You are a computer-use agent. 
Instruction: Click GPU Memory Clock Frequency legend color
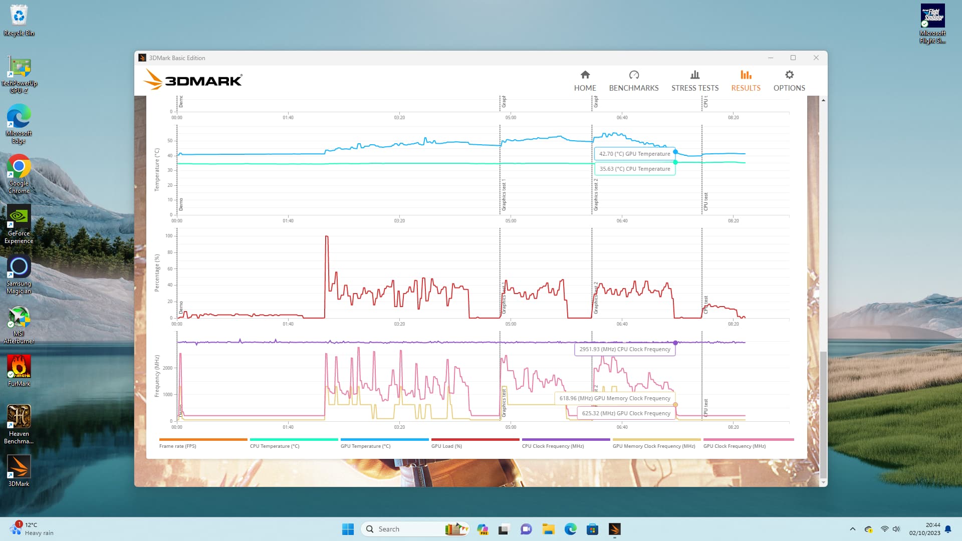tap(656, 440)
